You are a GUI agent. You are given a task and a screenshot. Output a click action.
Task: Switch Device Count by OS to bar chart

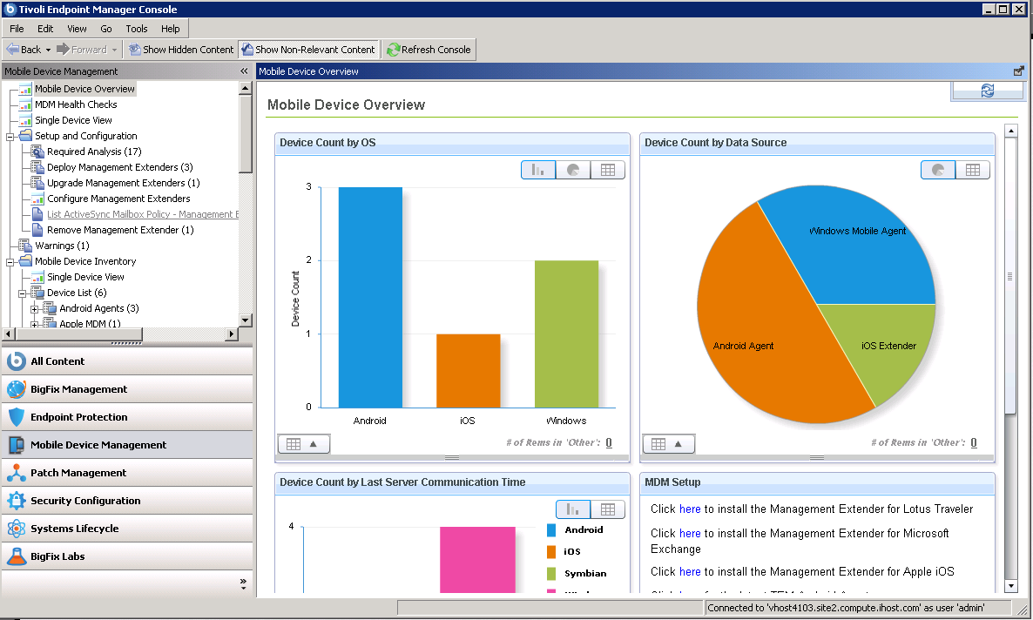click(x=538, y=170)
